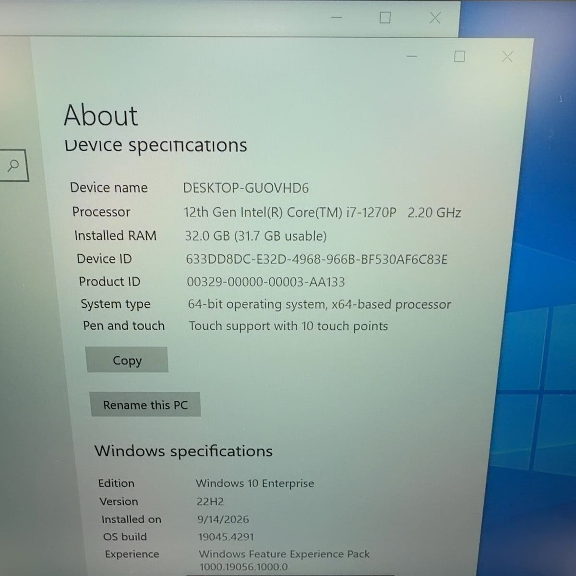Click the search magnifier icon at left
Viewport: 576px width, 576px height.
(13, 166)
